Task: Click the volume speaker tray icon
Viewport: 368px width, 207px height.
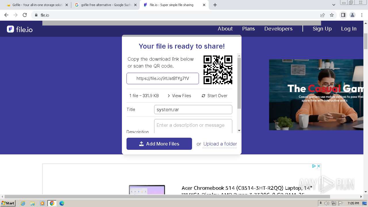Action: 327,203
